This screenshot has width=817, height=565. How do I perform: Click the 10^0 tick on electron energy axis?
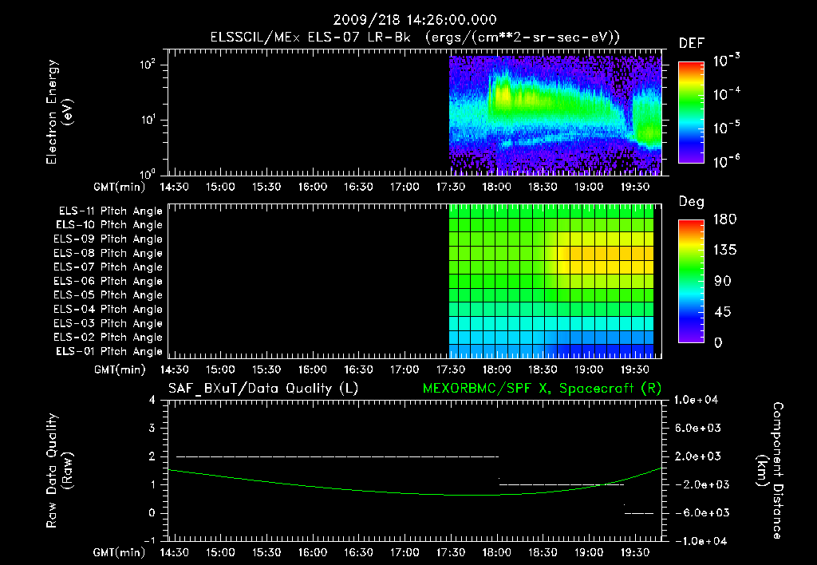pyautogui.click(x=148, y=173)
